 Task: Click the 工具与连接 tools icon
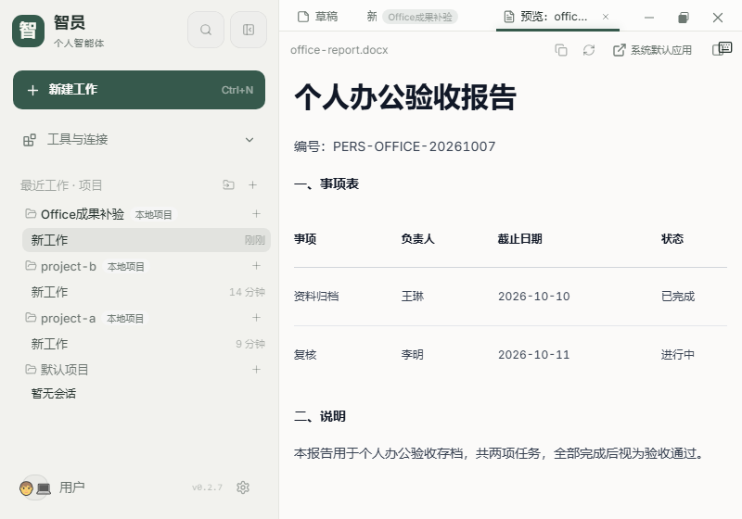pyautogui.click(x=30, y=140)
